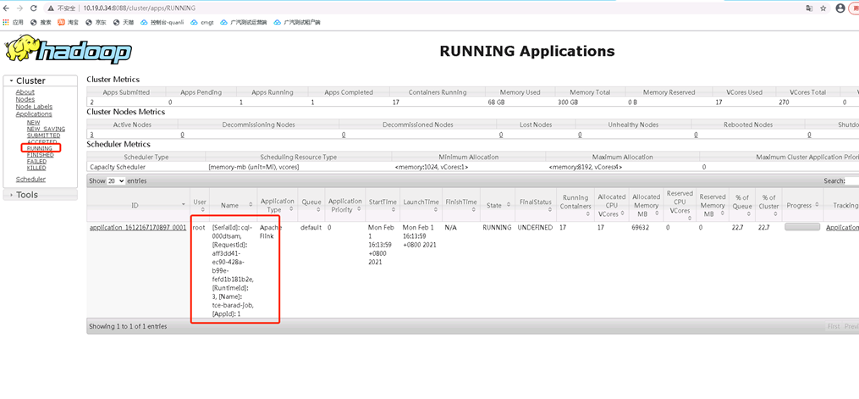Screen dimensions: 859x399
Task: Sort table by FinishTime column
Action: tap(460, 205)
